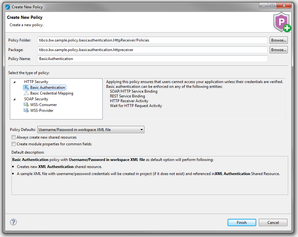The image size is (298, 237).
Task: Click the WSS-Consumer policy icon
Action: pyautogui.click(x=26, y=105)
